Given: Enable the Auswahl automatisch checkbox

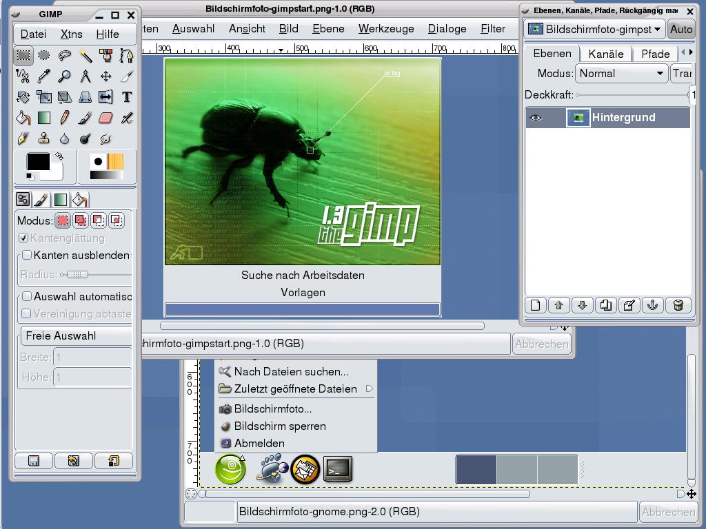Looking at the screenshot, I should click(x=27, y=296).
